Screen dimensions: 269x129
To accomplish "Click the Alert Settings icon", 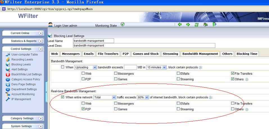I will [8, 70].
